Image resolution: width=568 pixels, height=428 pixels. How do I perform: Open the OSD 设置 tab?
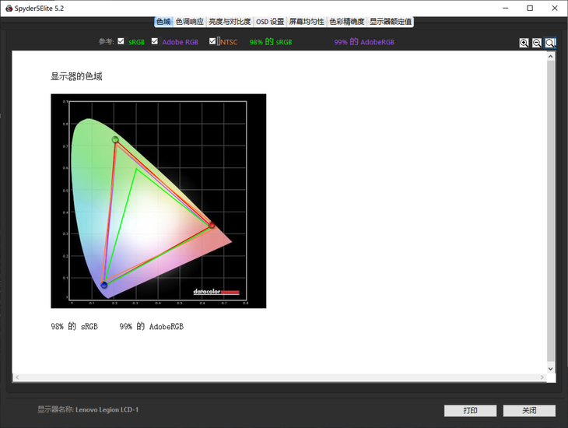click(270, 22)
